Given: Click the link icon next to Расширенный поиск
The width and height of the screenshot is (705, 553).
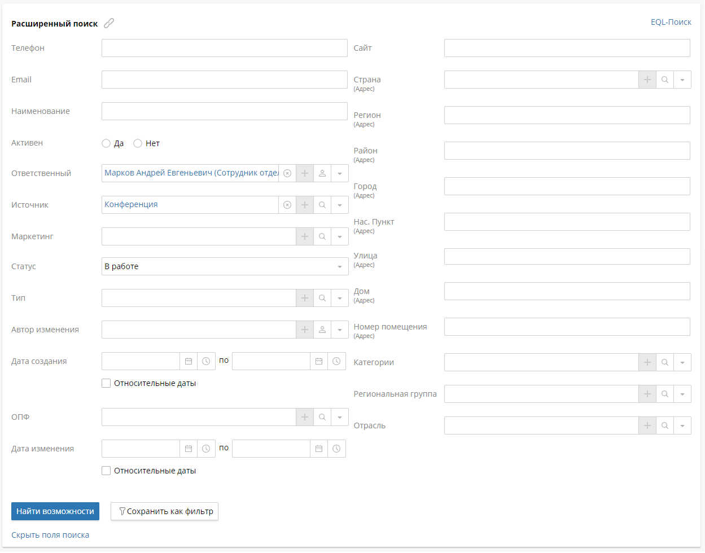Looking at the screenshot, I should pos(109,23).
